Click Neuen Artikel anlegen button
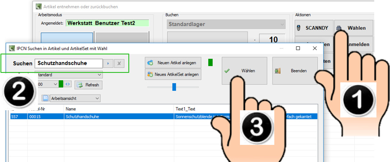 [173, 63]
